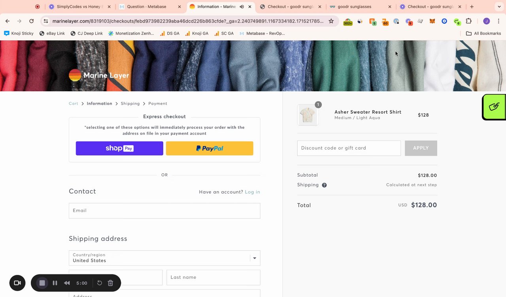Restart the recording with the circular arrow

tap(100, 283)
